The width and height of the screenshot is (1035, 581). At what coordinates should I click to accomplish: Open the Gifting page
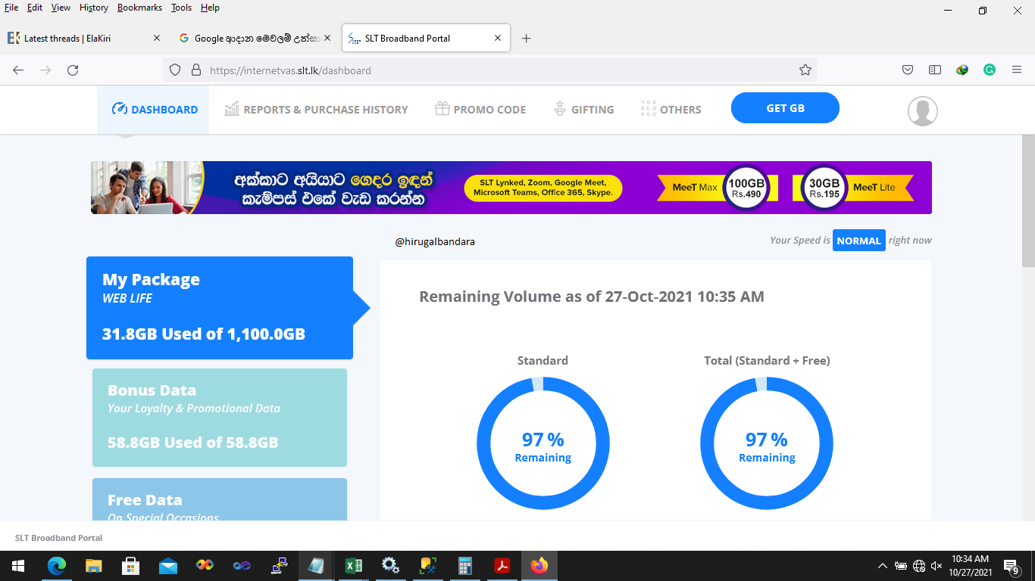point(583,110)
